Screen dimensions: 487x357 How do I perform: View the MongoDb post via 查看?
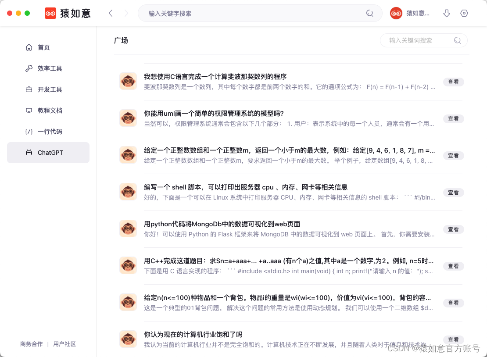click(x=453, y=229)
